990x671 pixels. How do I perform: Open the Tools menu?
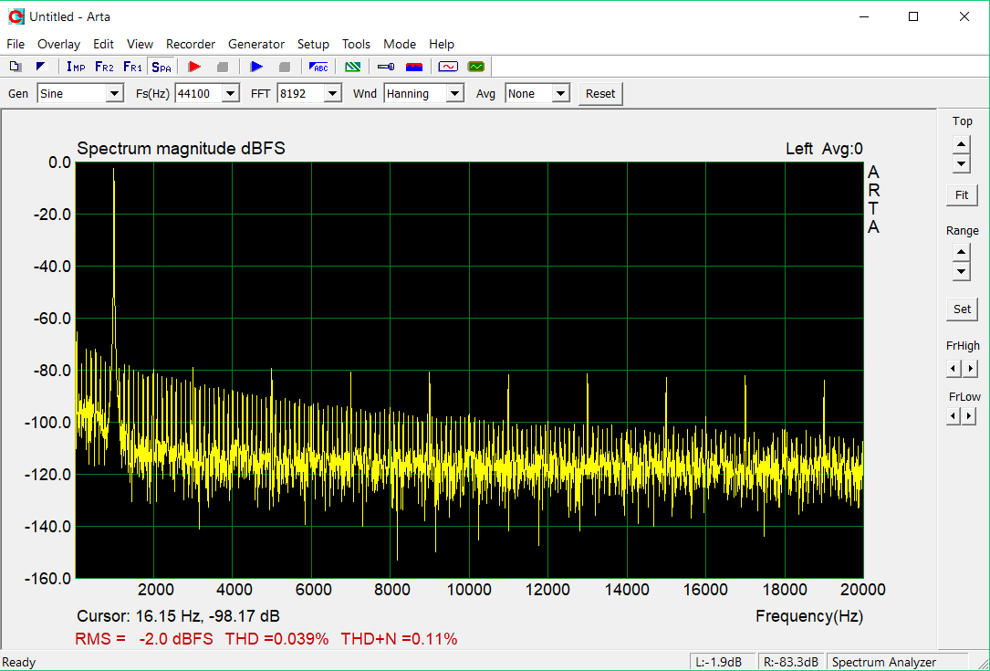click(x=356, y=44)
